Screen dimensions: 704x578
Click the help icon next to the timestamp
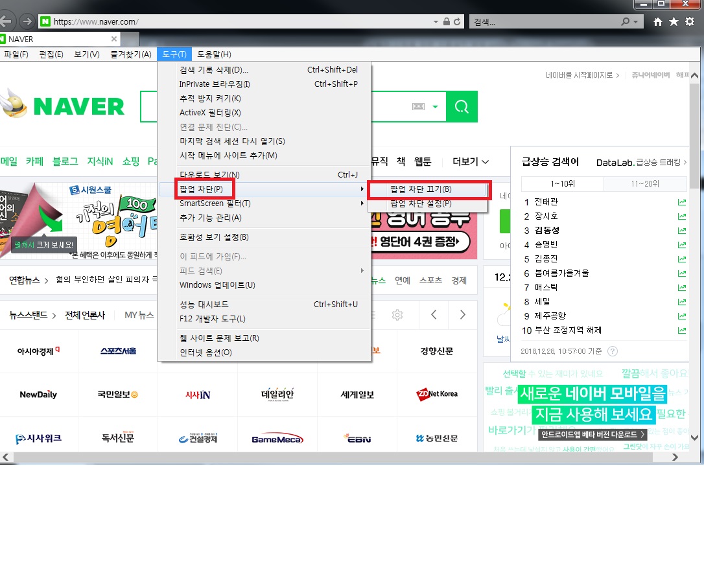[x=613, y=351]
